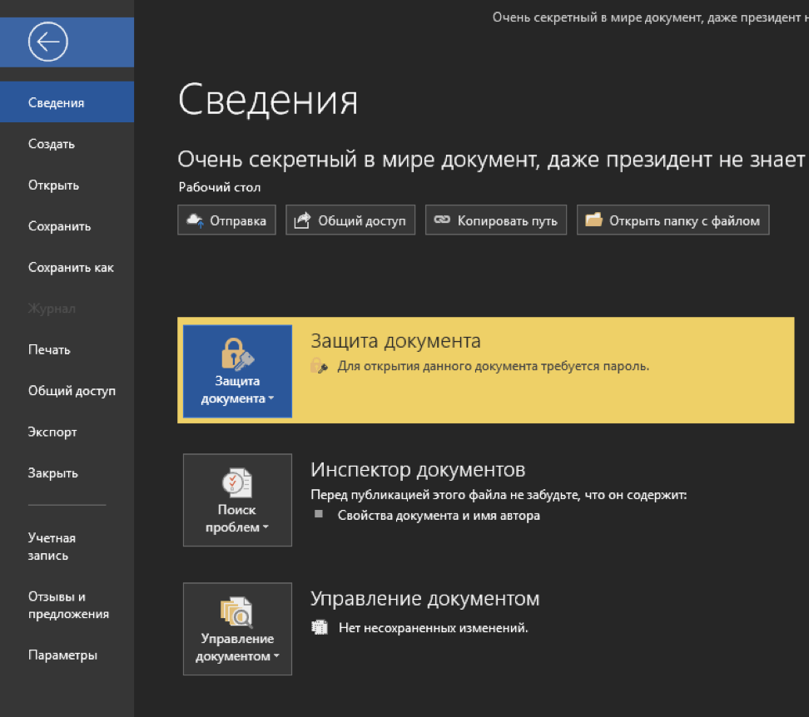Screen dimensions: 809x717
Task: Click the large document title under Сведения heading
Action: pyautogui.click(x=493, y=160)
